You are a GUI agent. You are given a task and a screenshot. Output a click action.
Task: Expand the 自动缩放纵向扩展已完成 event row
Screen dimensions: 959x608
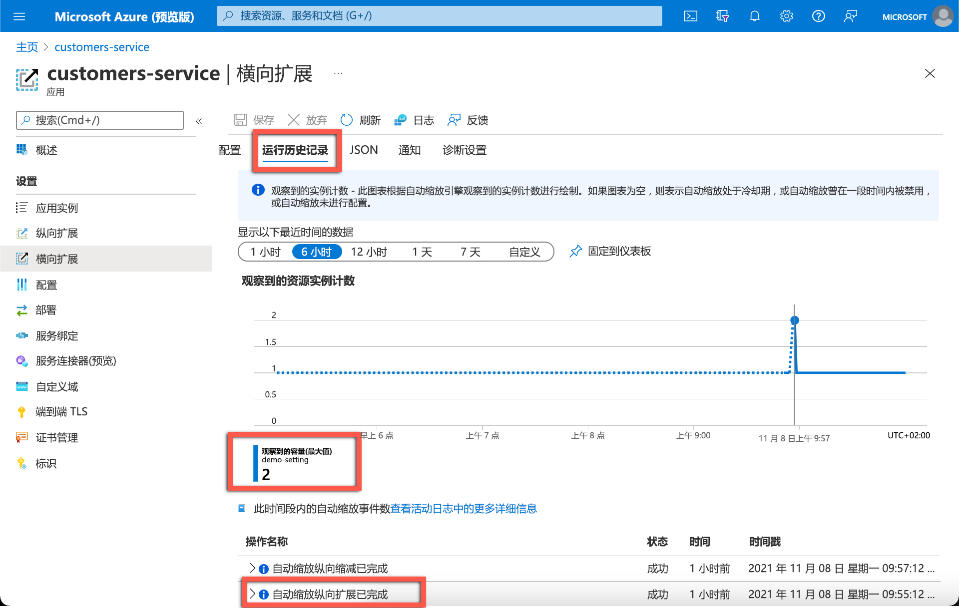(253, 594)
